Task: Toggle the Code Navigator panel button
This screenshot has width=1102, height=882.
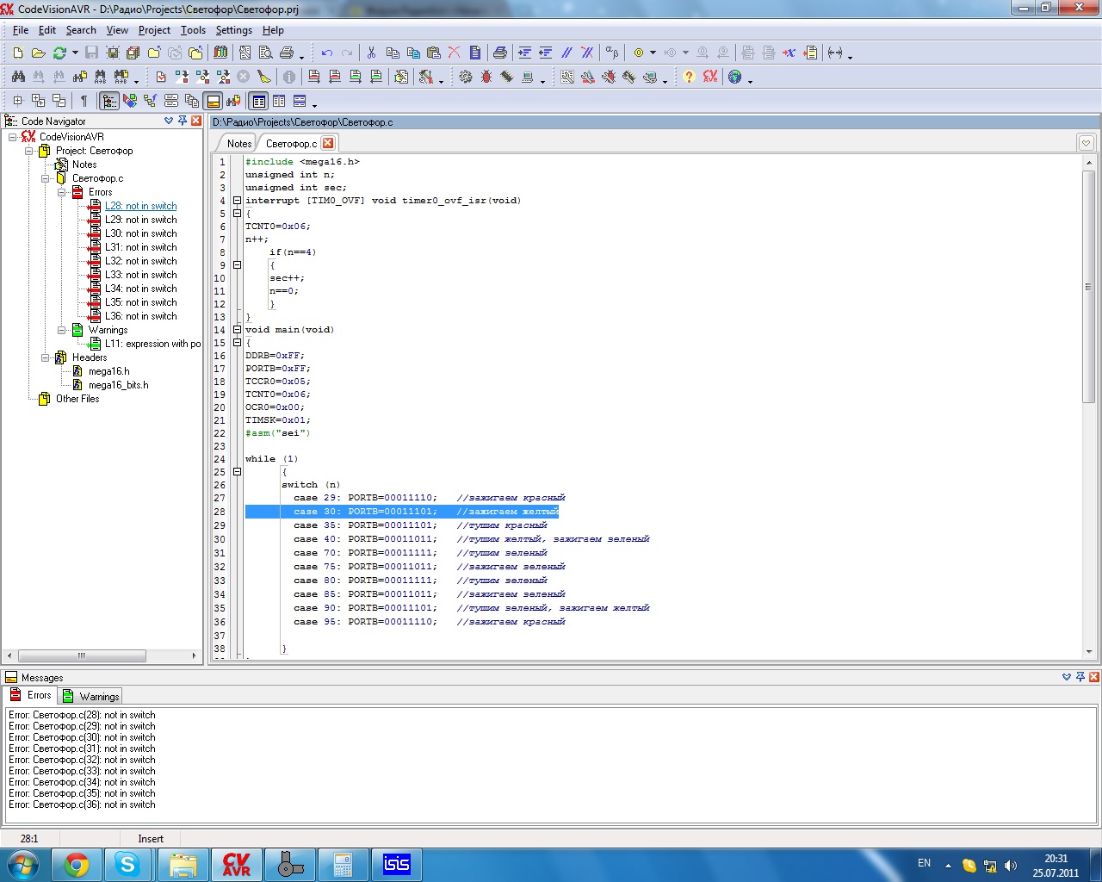Action: click(x=109, y=102)
